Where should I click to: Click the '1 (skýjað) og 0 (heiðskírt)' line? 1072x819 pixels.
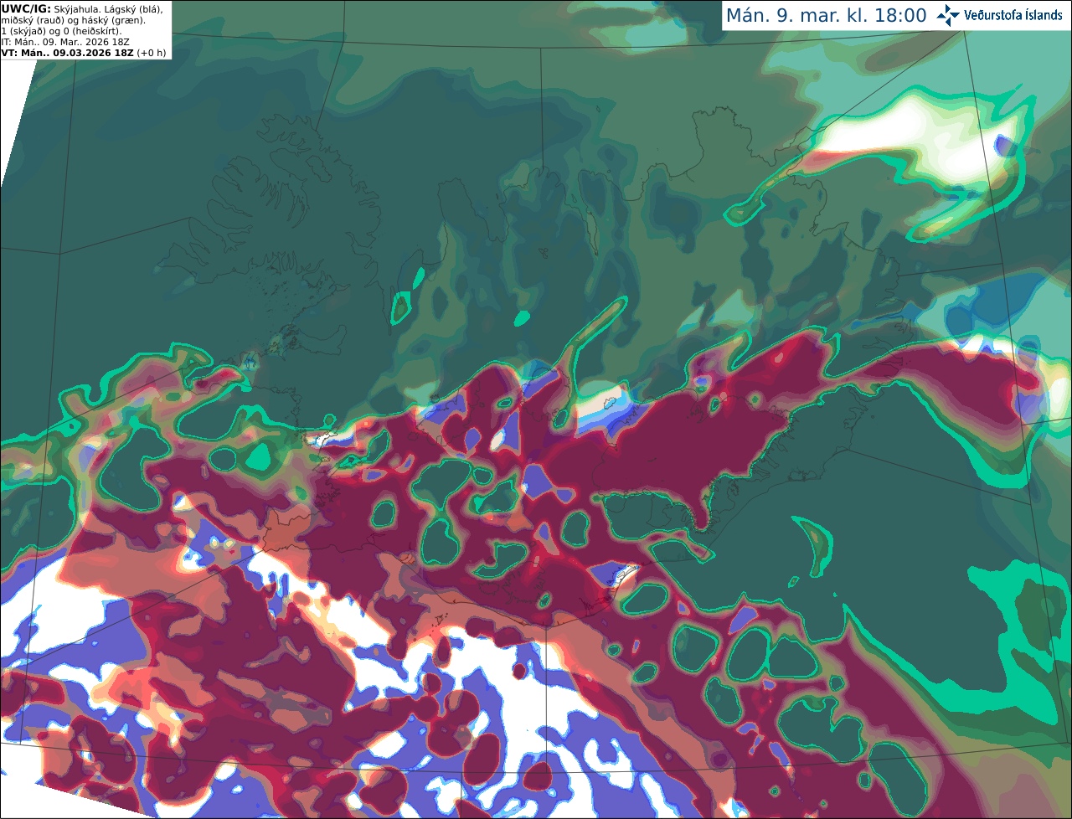click(61, 31)
